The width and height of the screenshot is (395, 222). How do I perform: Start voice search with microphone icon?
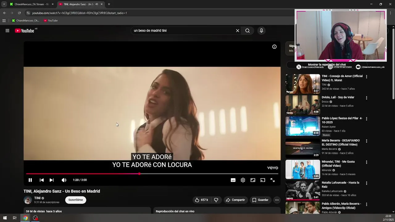pos(261,31)
